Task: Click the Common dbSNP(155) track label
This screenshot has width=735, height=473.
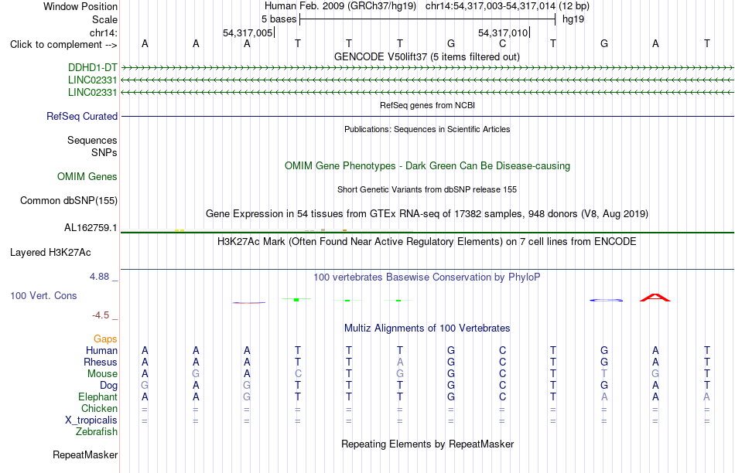Action: tap(69, 200)
